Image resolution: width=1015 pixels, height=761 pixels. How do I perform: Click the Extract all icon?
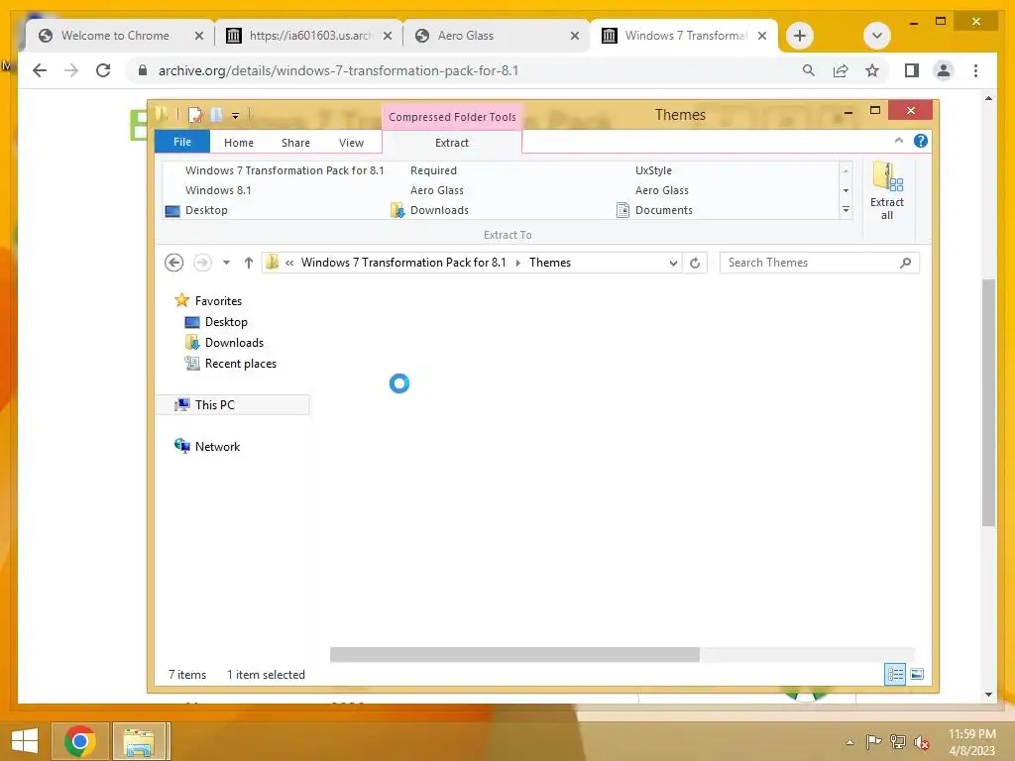pos(887,191)
